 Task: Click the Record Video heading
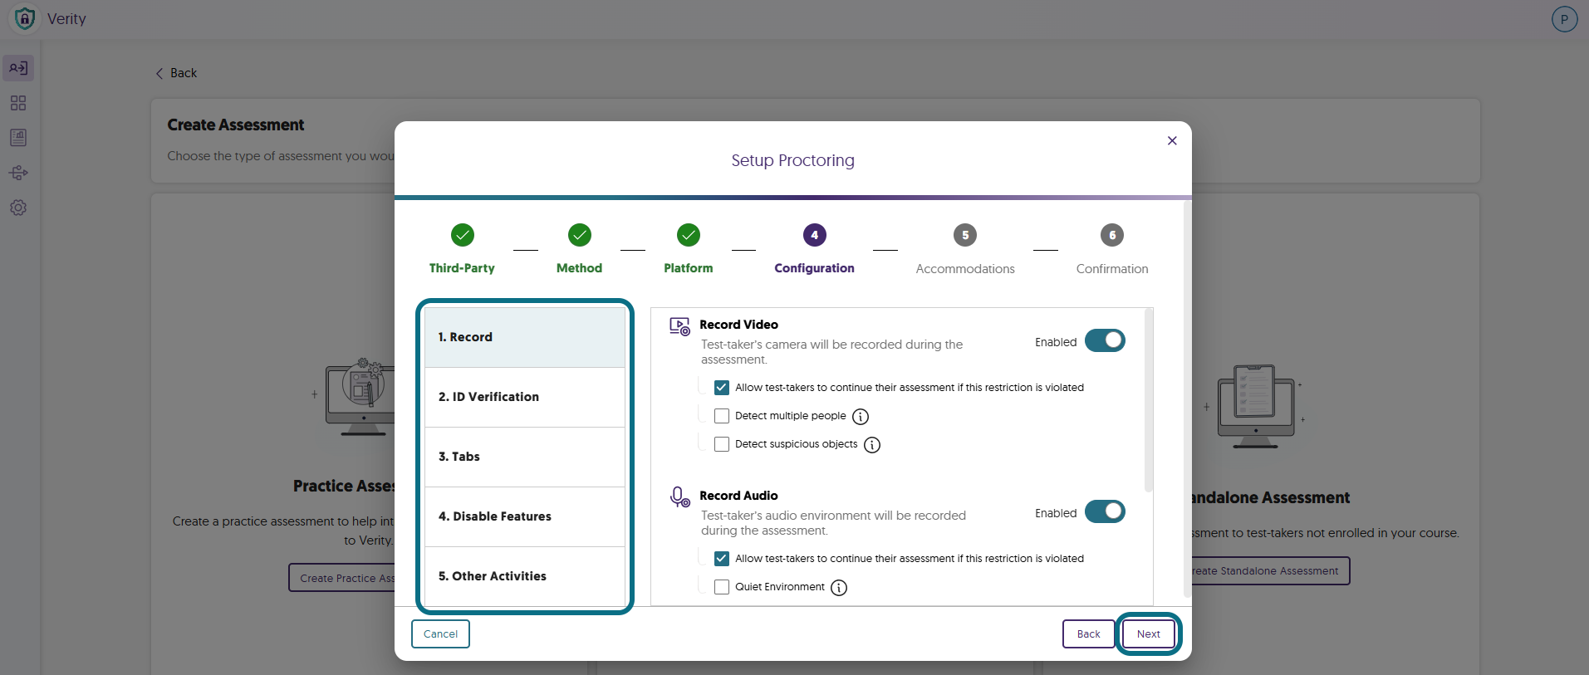[738, 325]
